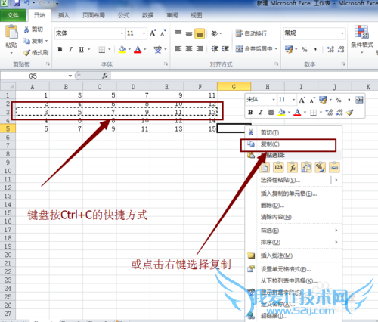Choose Format Cells (设置单元格格式) in context menu
The image size is (378, 322).
point(293,269)
